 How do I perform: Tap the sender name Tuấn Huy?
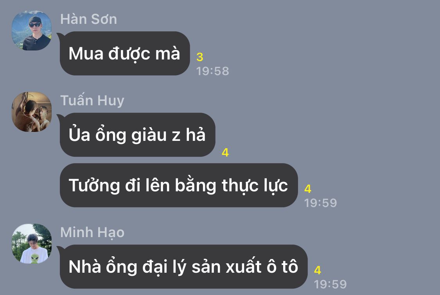(x=92, y=101)
